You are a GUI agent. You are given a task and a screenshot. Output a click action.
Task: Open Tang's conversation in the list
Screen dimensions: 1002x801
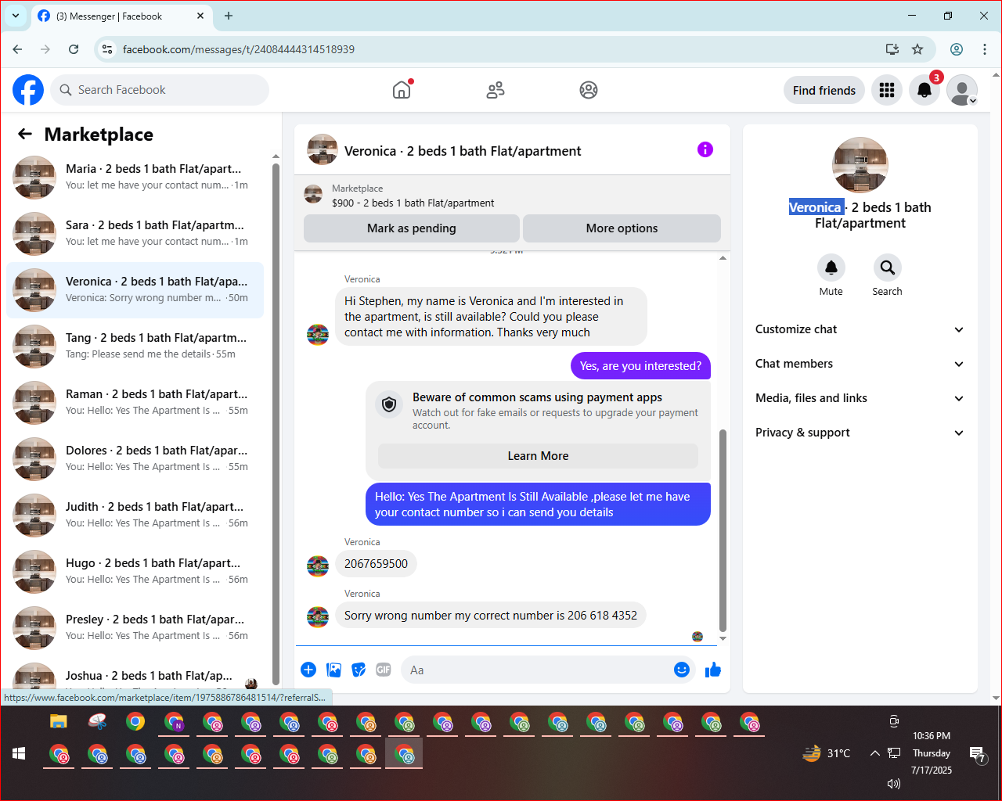click(135, 347)
